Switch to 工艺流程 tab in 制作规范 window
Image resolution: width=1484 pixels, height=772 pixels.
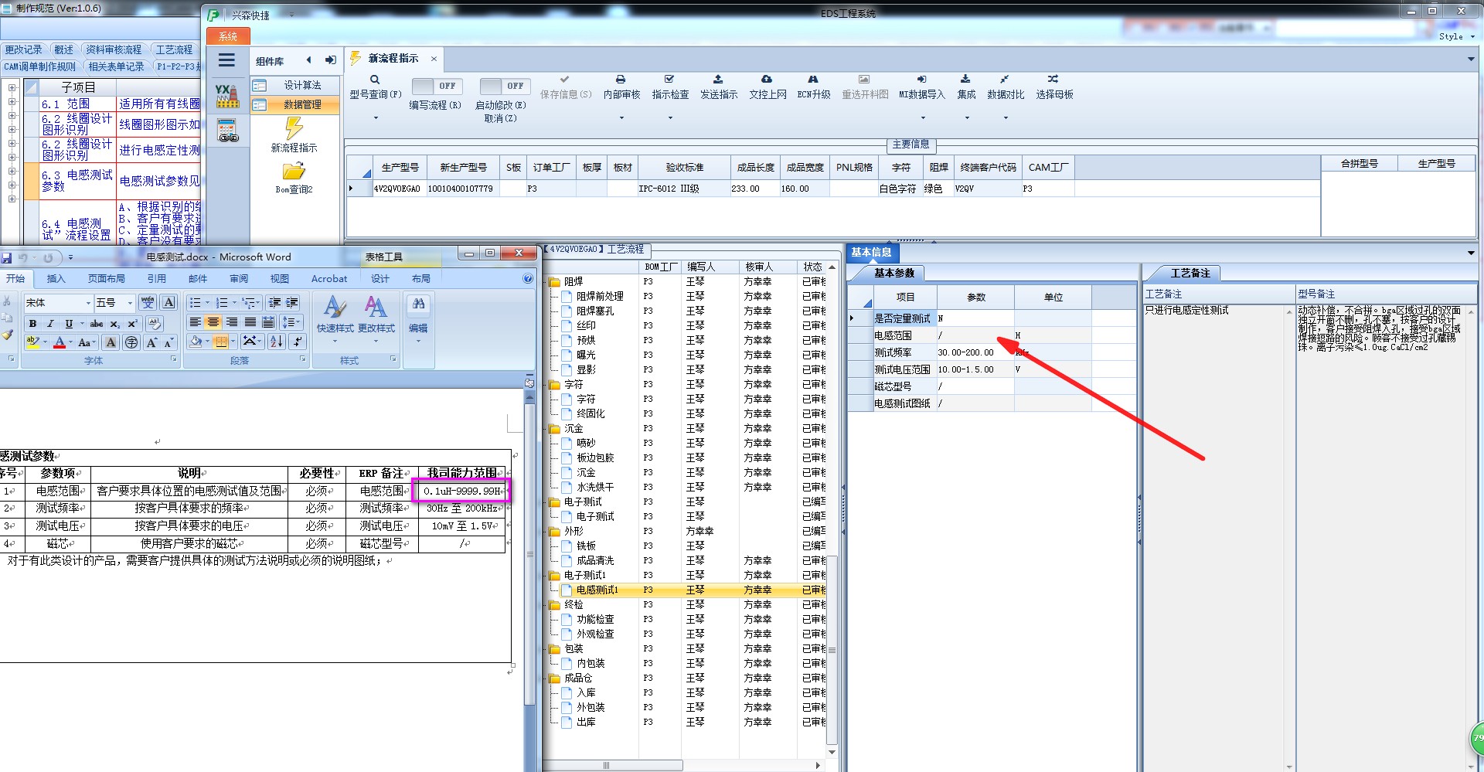[175, 49]
